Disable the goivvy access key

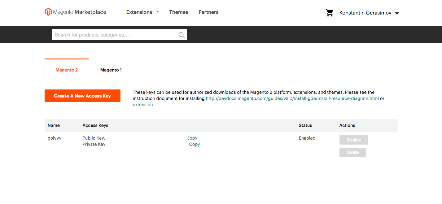(353, 140)
